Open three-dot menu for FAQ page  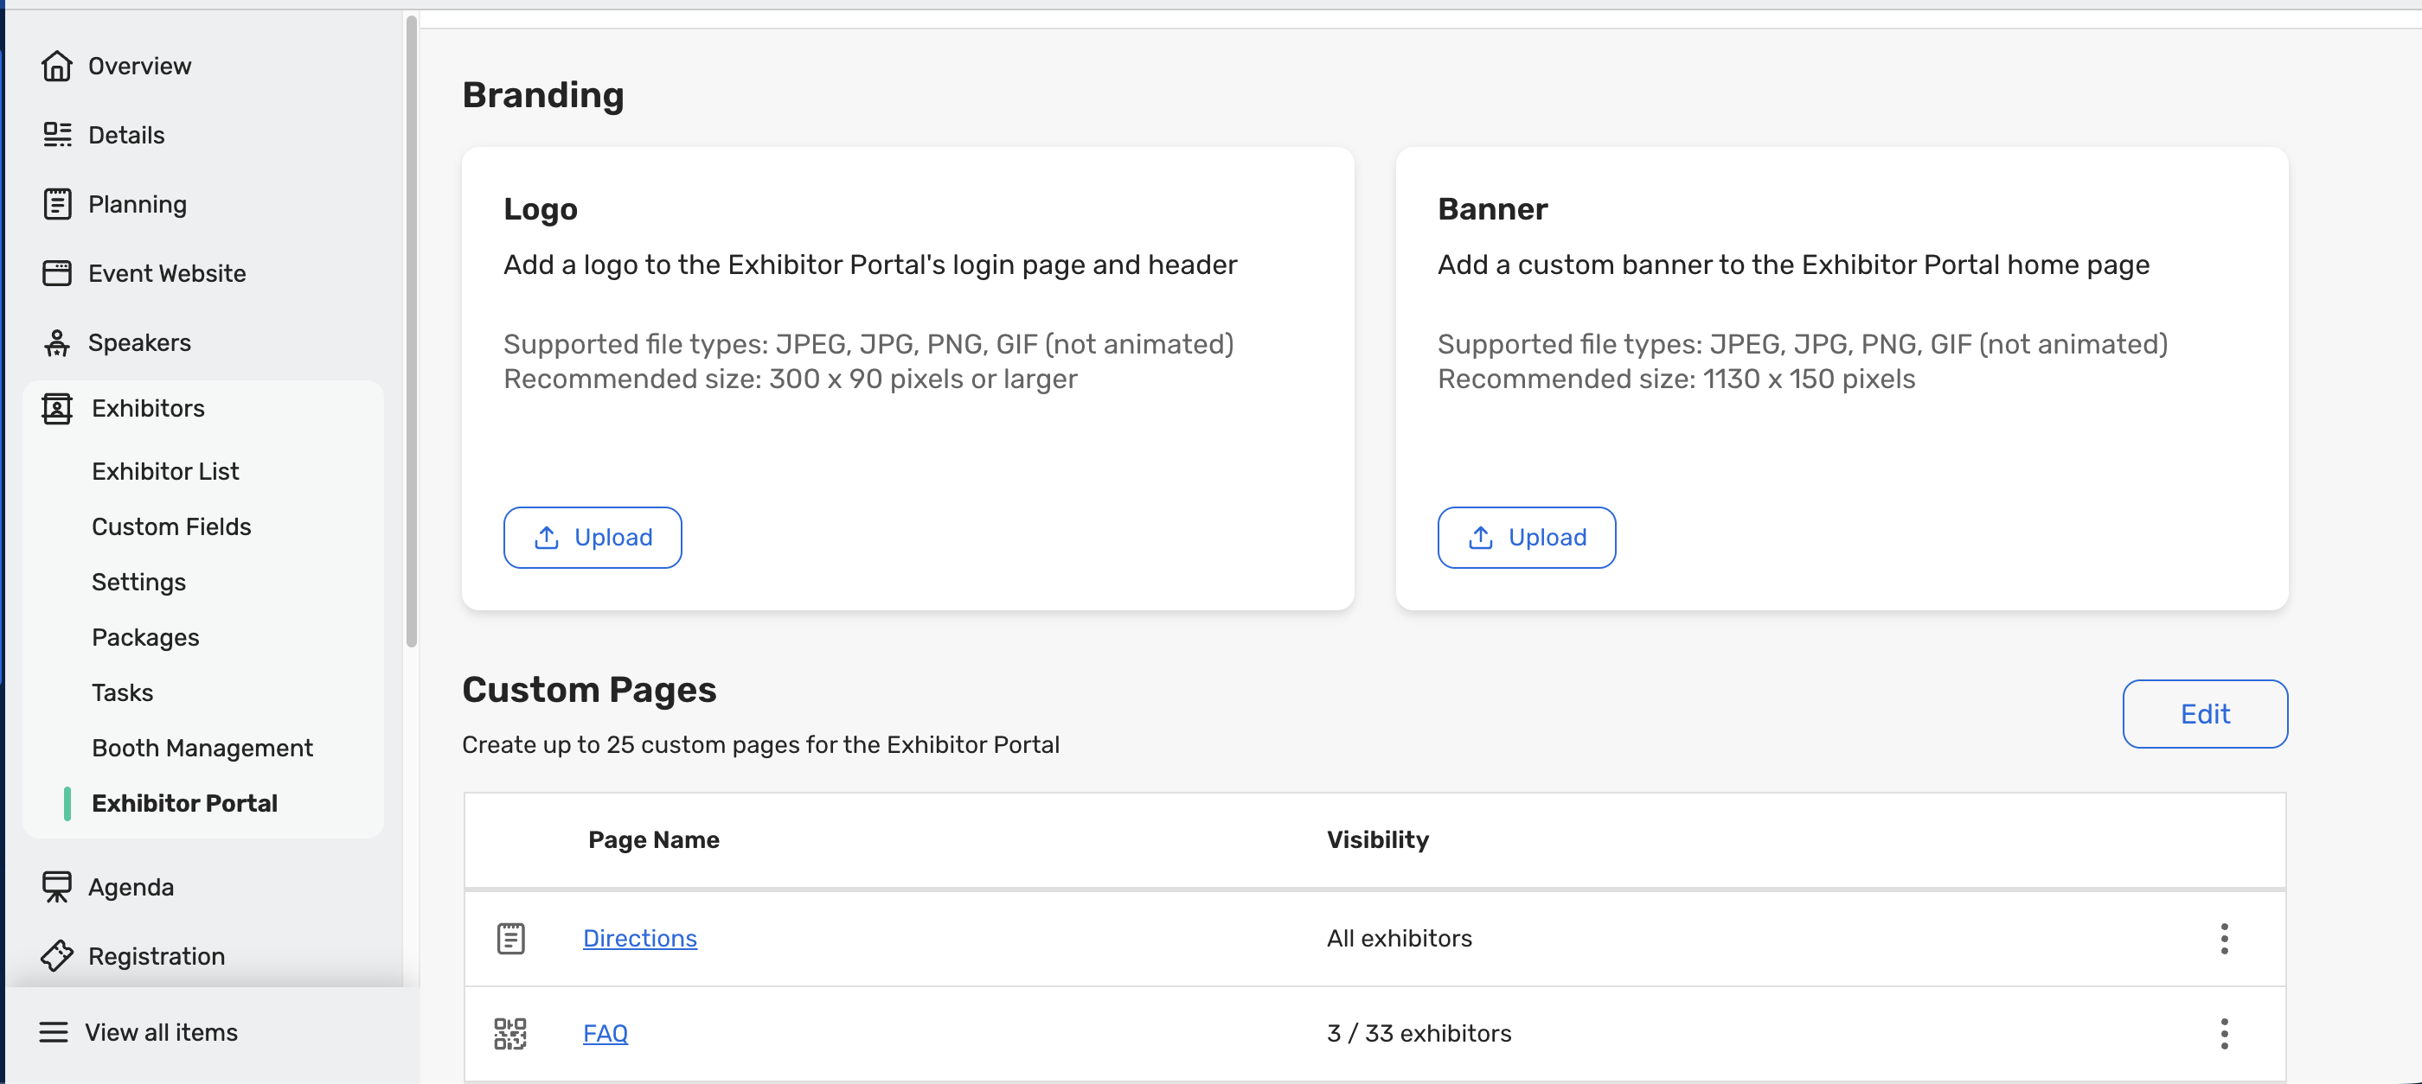coord(2224,1033)
